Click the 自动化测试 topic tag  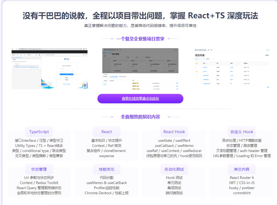pos(174,169)
